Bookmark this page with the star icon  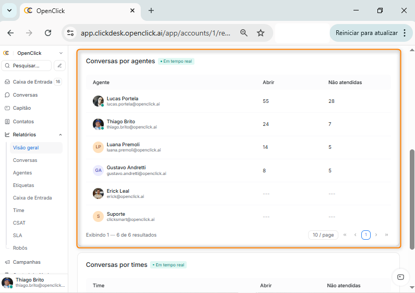point(261,33)
